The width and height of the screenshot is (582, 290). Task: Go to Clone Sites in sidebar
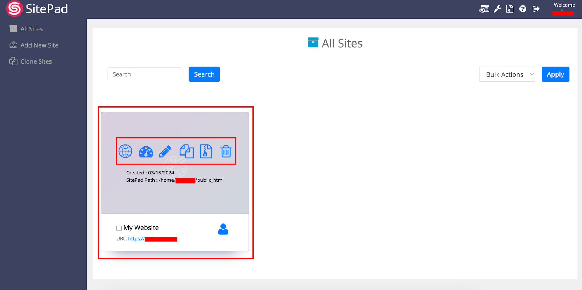pos(36,62)
